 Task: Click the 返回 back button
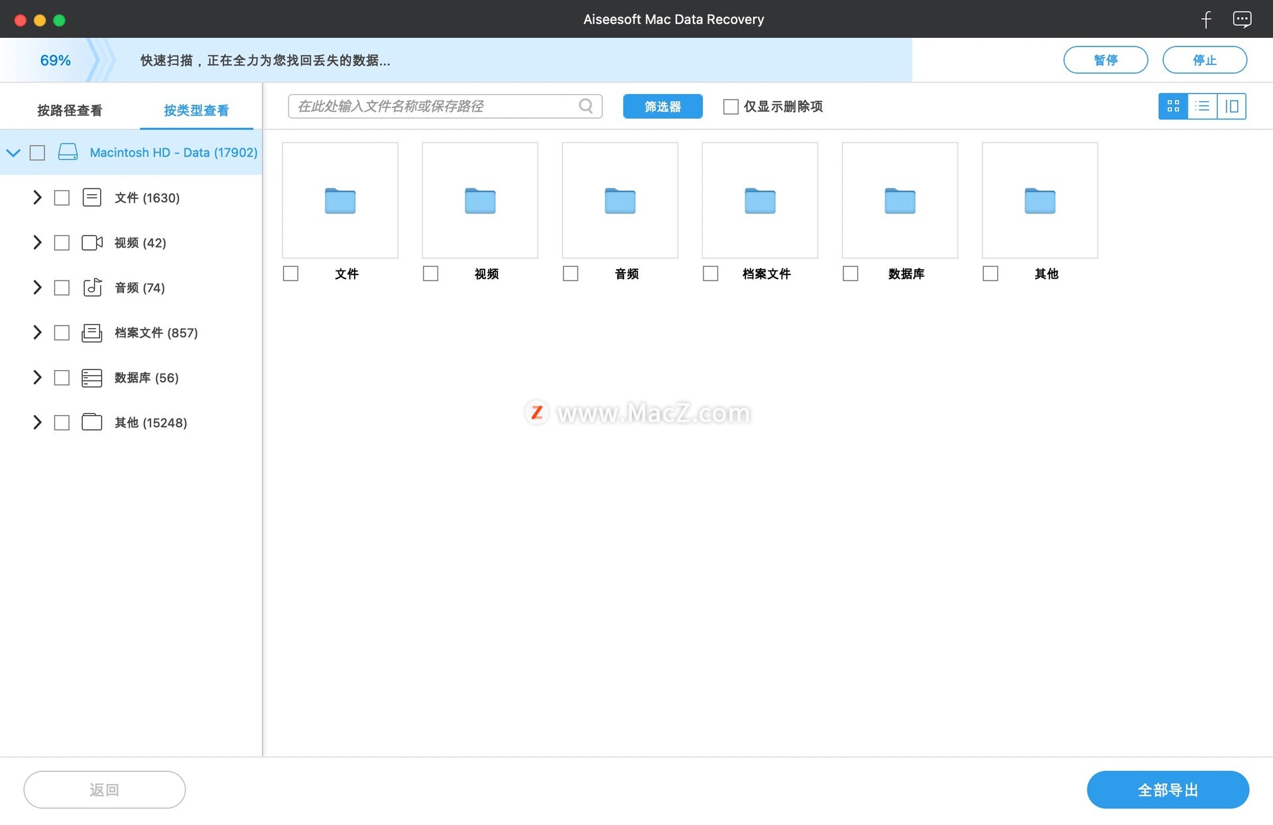tap(104, 789)
